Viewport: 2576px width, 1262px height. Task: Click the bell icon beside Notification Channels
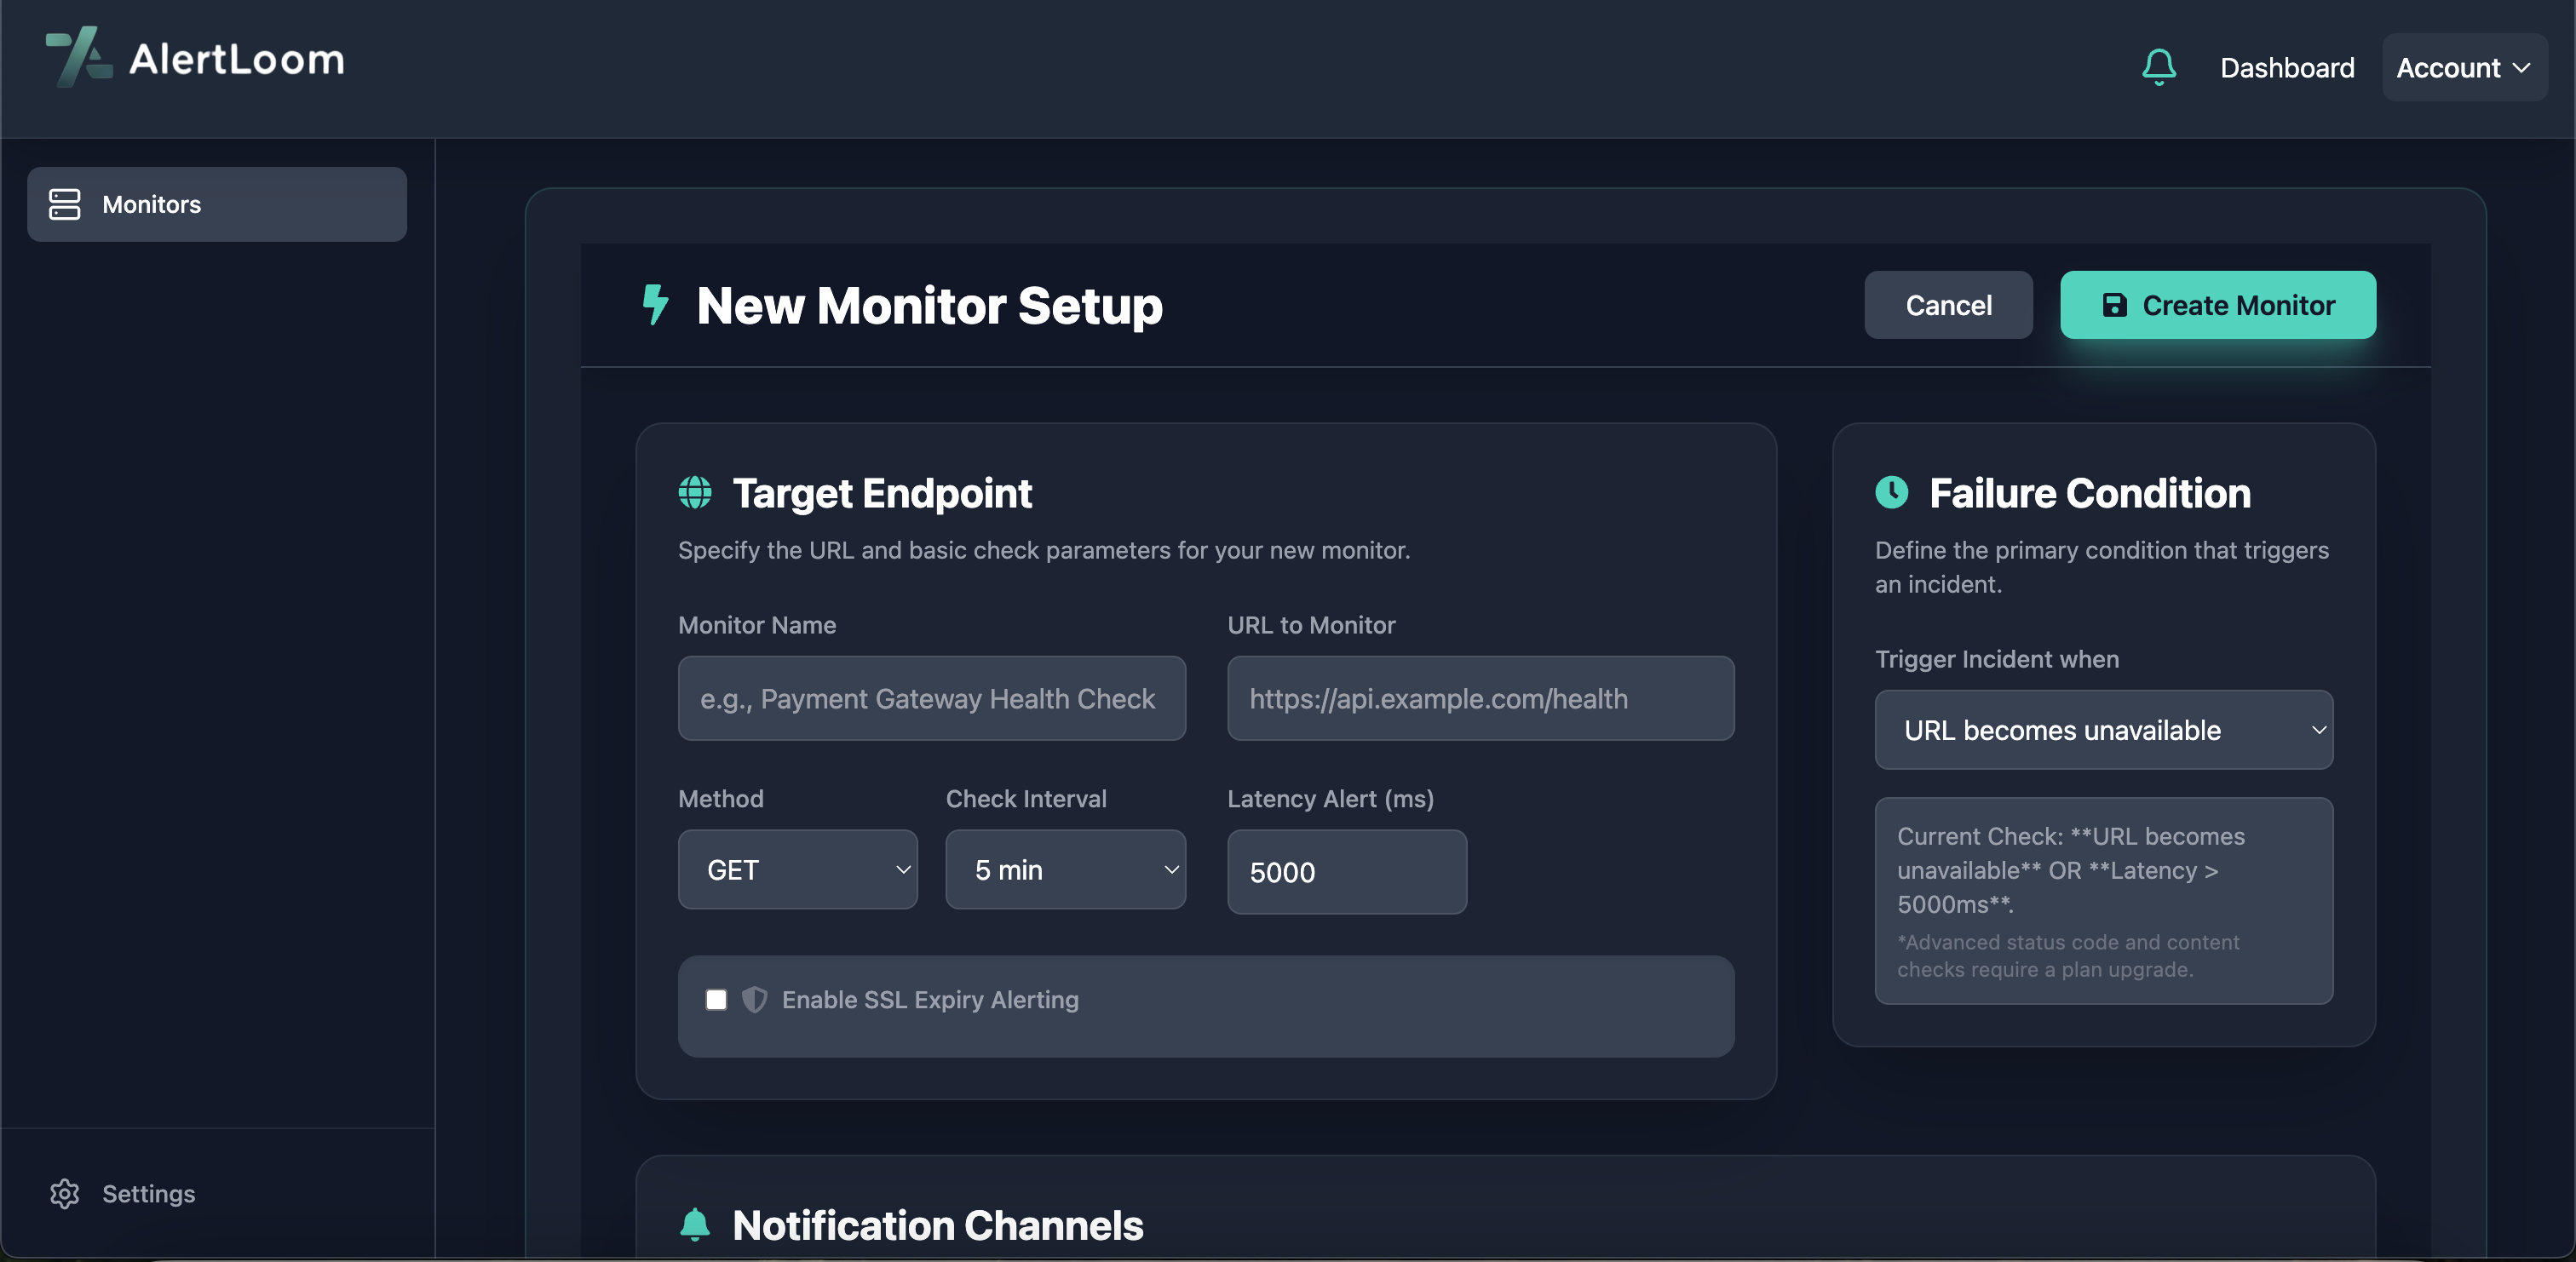[695, 1224]
